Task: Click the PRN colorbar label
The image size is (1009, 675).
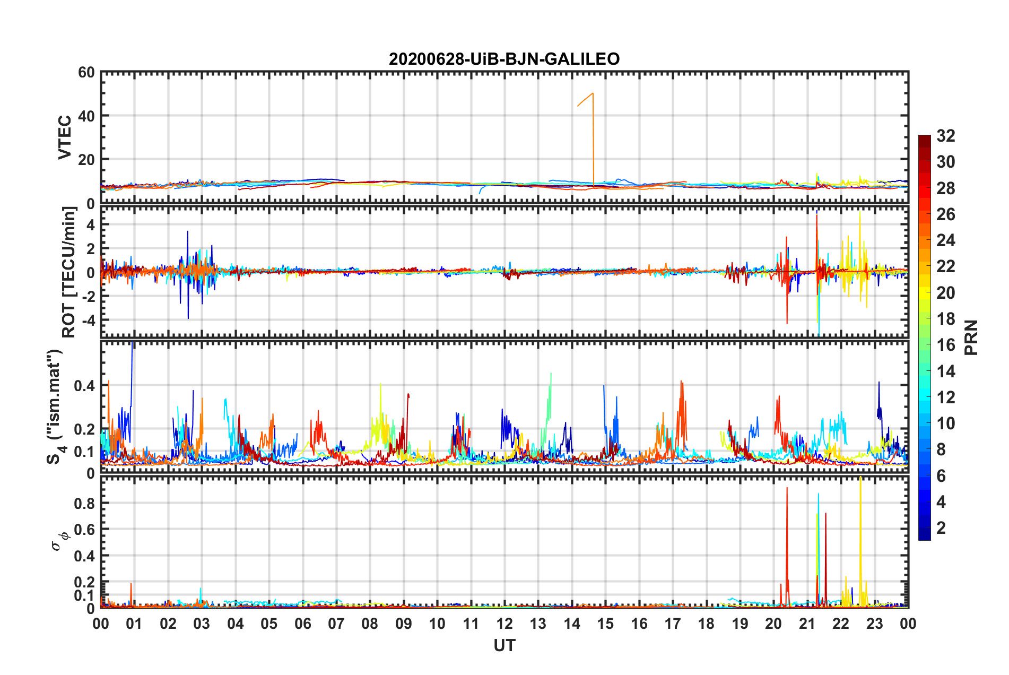Action: pyautogui.click(x=971, y=337)
